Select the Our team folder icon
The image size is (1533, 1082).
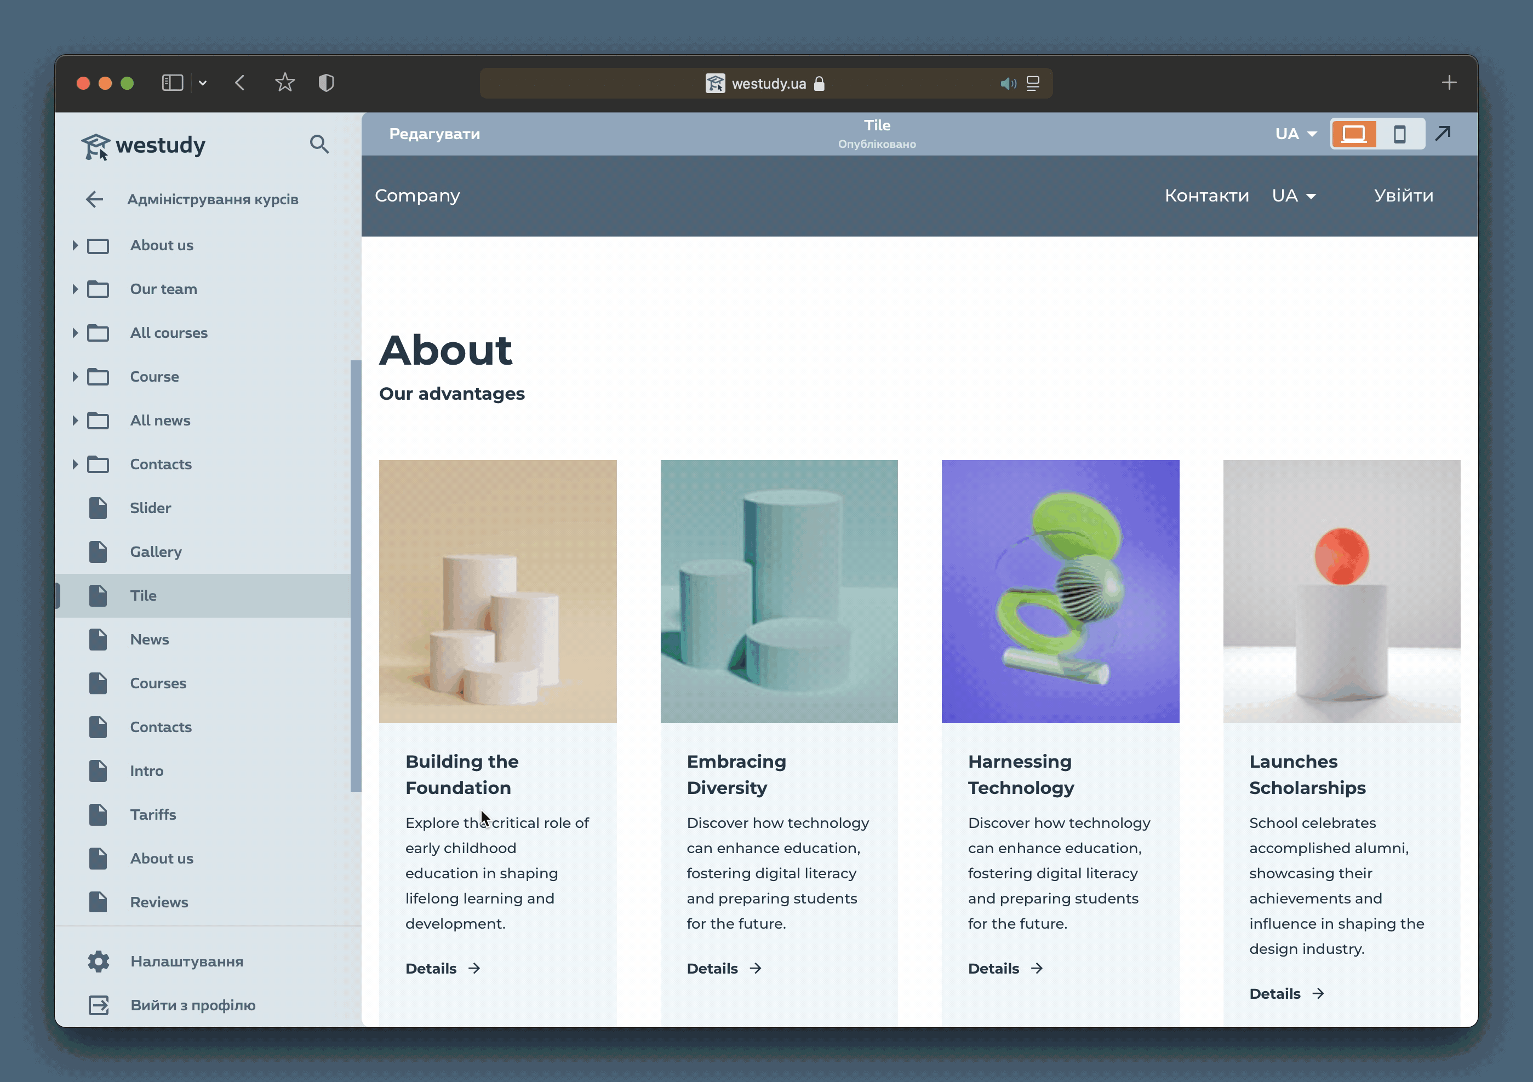pos(98,289)
